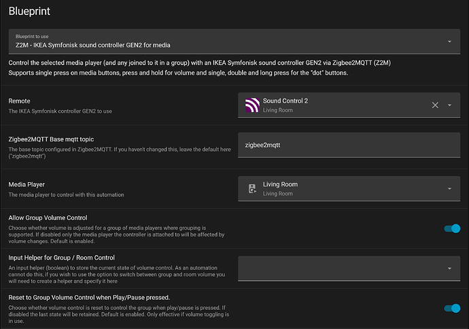Screen dimensions: 469x329
Task: Edit the zigbee2mqtt base topic field
Action: click(x=349, y=145)
